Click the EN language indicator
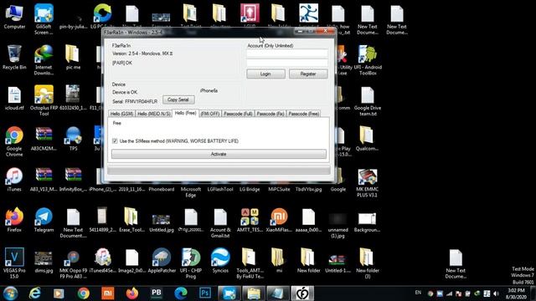Viewport: 536px width, 301px height. pyautogui.click(x=418, y=293)
